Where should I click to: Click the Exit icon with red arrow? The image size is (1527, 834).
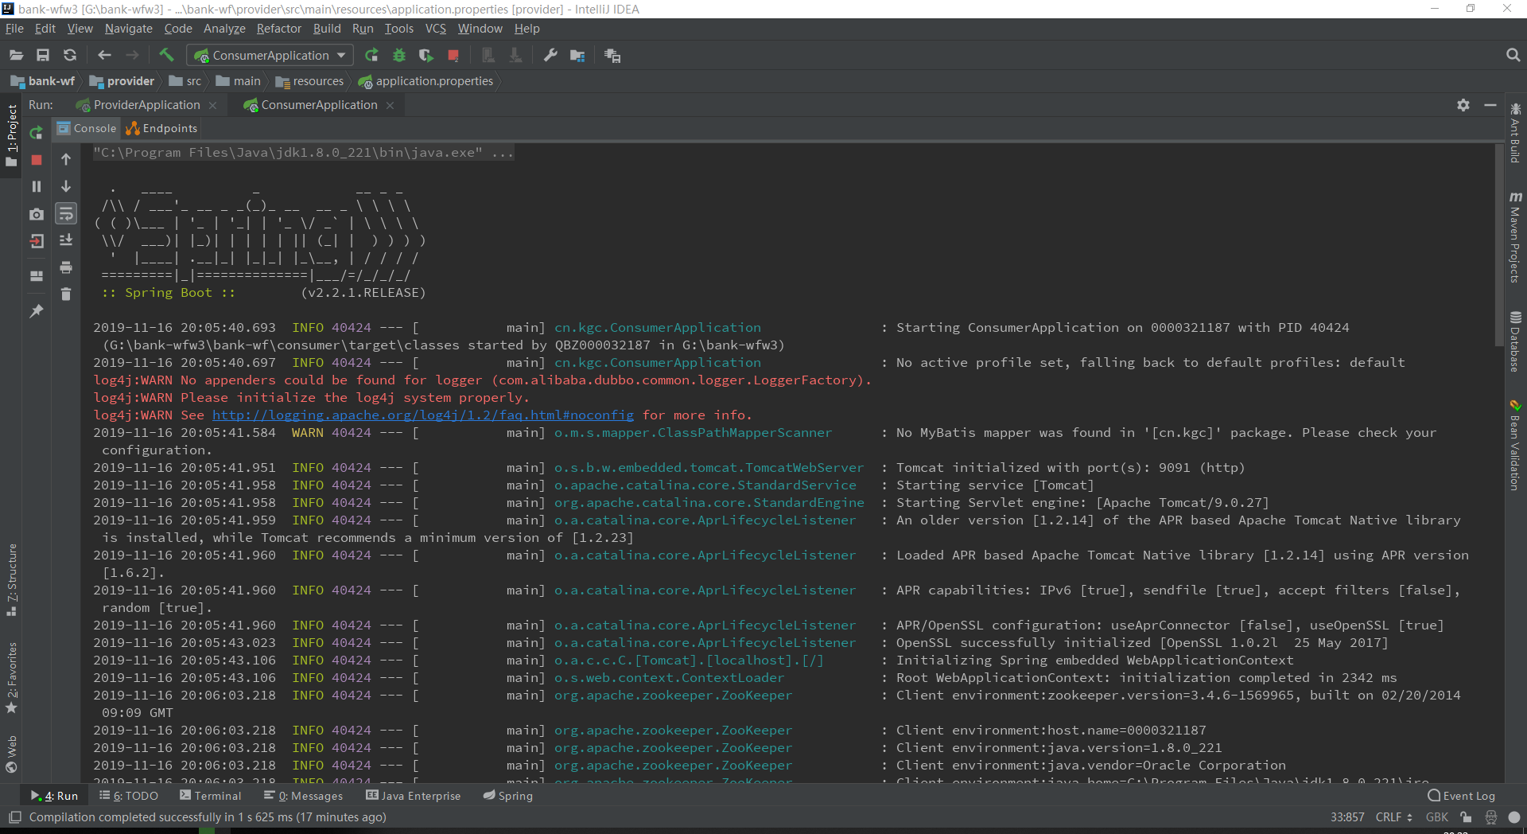[x=36, y=241]
